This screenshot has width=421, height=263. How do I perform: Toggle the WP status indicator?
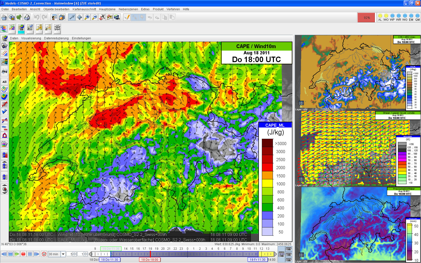click(x=392, y=18)
